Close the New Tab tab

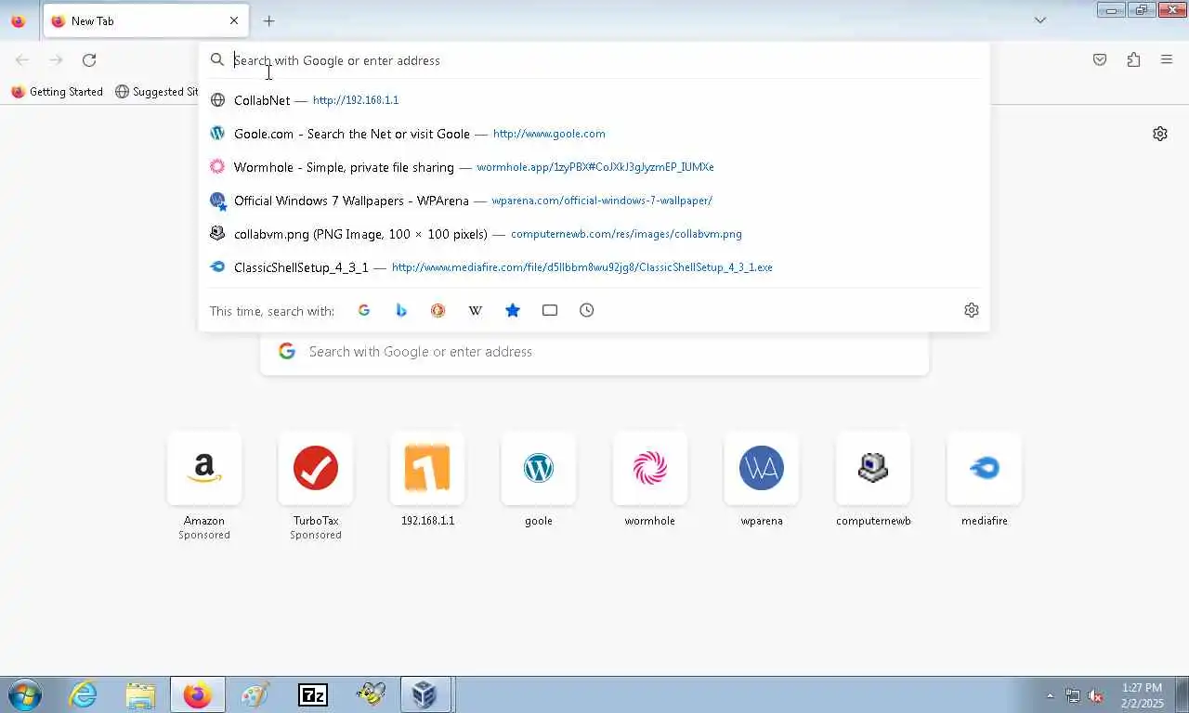[x=234, y=20]
